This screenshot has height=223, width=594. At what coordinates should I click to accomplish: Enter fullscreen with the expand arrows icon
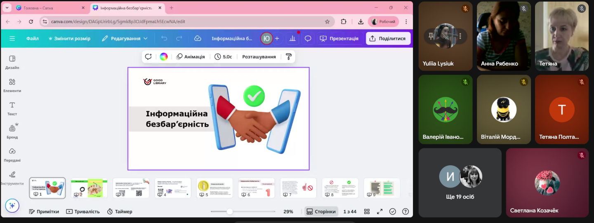tap(379, 211)
